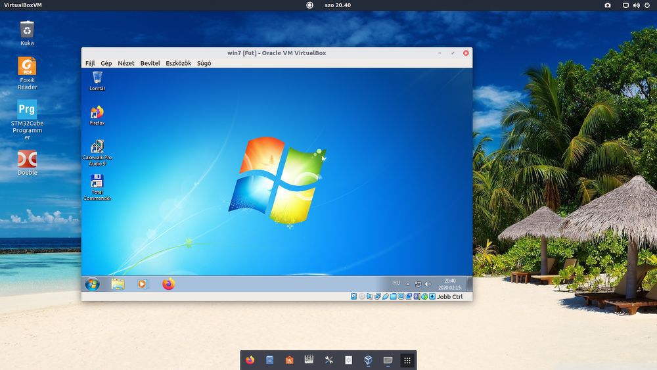This screenshot has width=657, height=370.
Task: Click the VirtualBox window title bar
Action: point(277,53)
